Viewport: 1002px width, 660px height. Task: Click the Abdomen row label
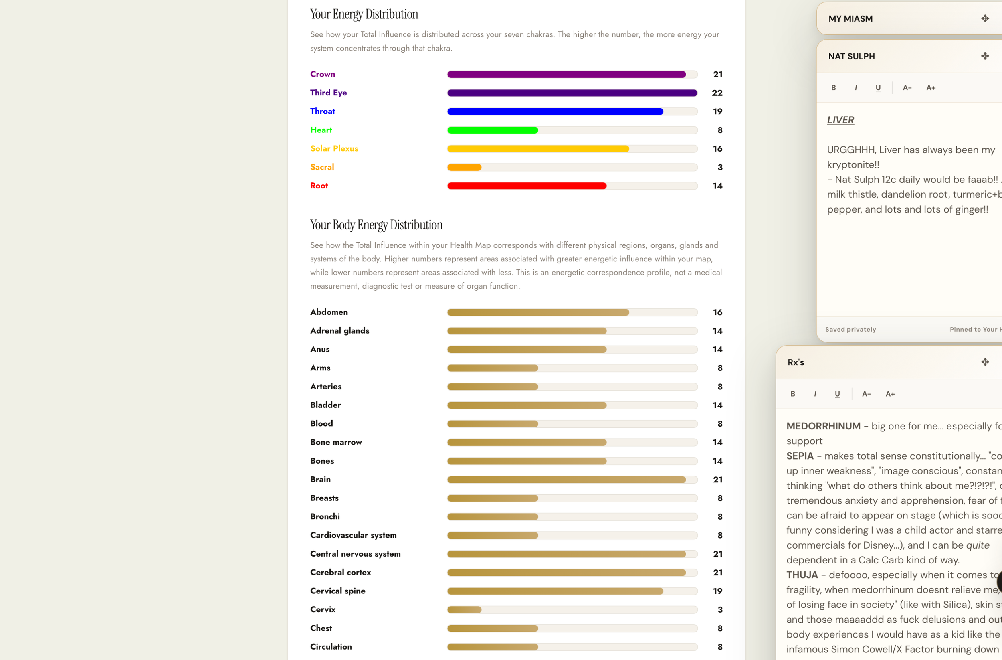[329, 312]
